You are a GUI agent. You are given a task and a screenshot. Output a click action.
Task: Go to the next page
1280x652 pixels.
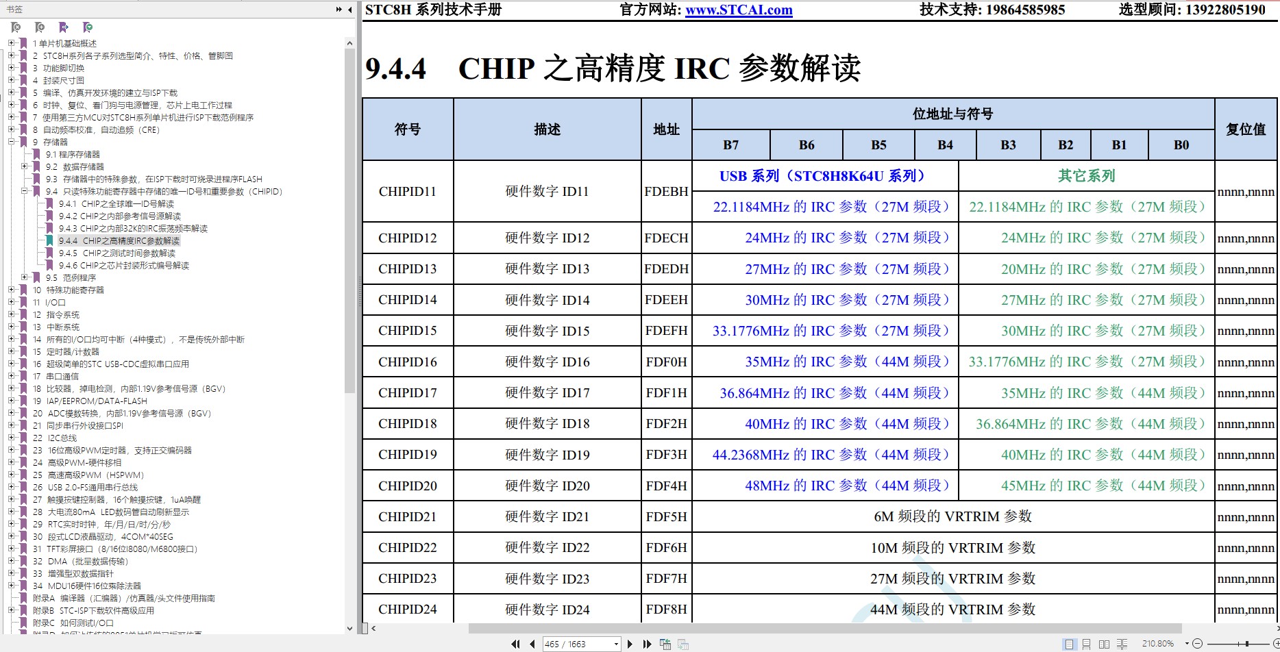pos(630,644)
